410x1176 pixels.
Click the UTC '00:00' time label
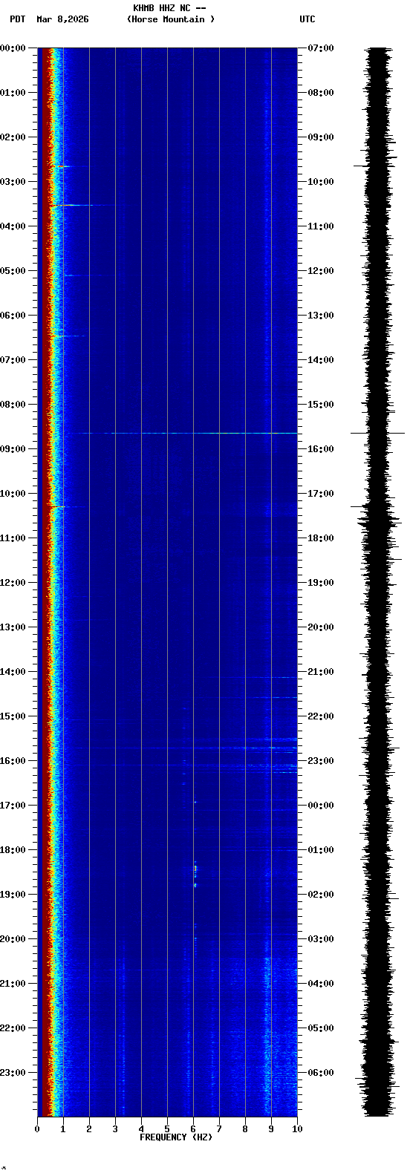coord(321,806)
